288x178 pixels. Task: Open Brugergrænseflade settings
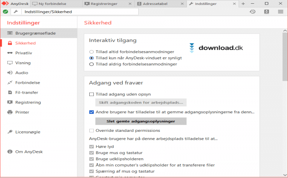pyautogui.click(x=39, y=33)
